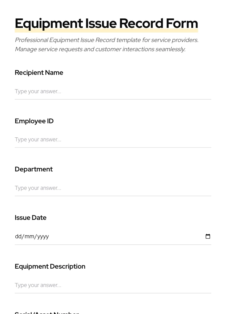
Task: Click into the Employee ID answer field
Action: tap(113, 140)
